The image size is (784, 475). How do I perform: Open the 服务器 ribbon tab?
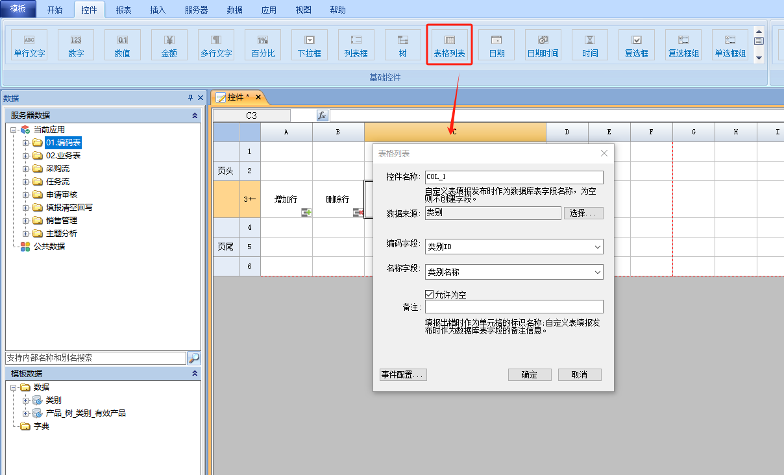[x=197, y=10]
